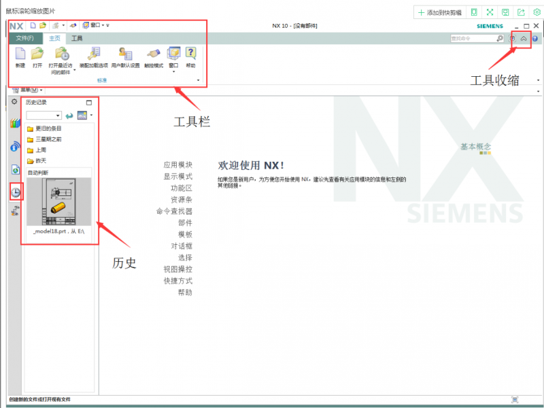Expand the 三星期之前 folder
The image size is (544, 408).
[x=44, y=139]
